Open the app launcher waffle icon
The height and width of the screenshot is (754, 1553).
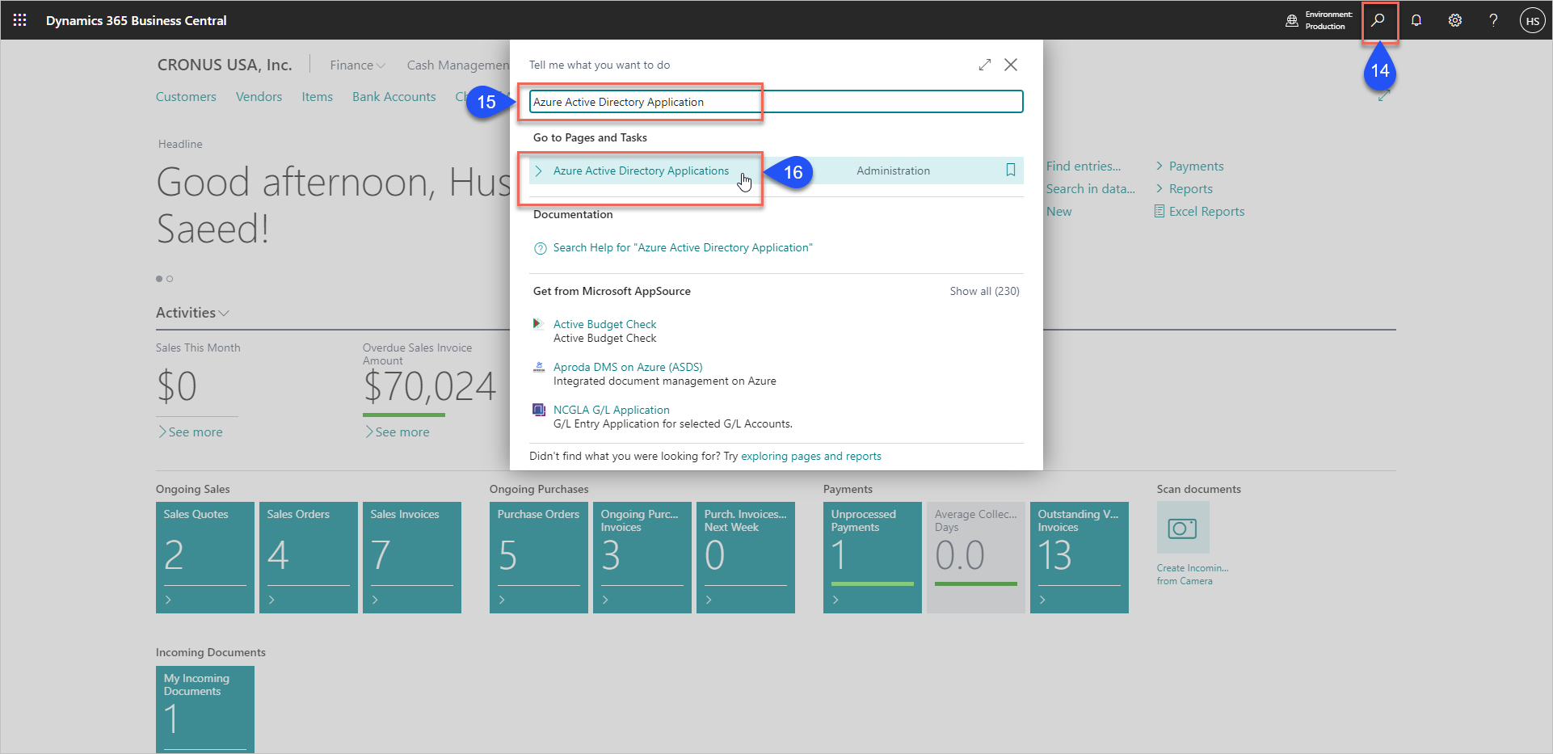(x=20, y=20)
